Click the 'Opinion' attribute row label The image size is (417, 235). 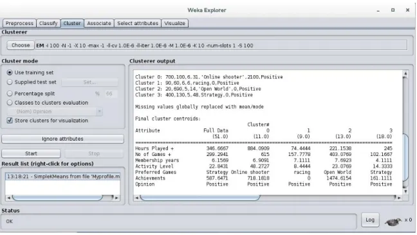[145, 184]
